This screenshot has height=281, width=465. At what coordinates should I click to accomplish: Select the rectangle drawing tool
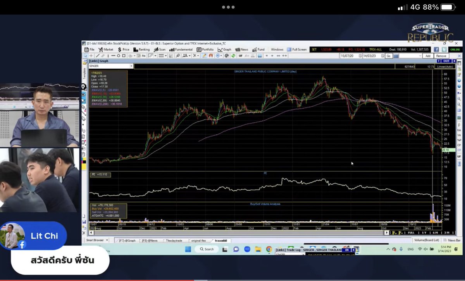124,56
